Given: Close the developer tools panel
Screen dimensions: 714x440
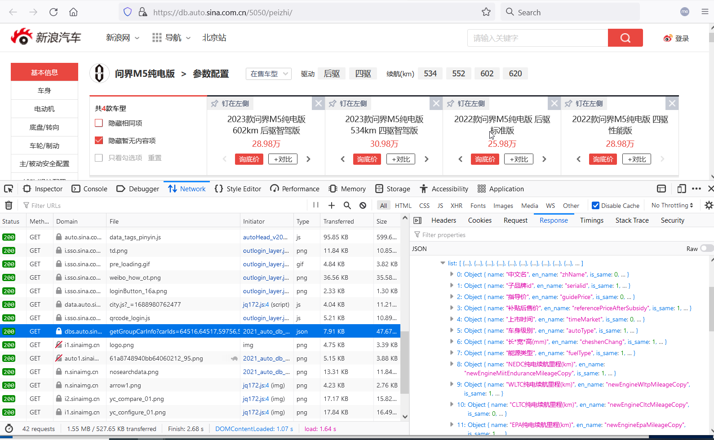Looking at the screenshot, I should point(710,189).
